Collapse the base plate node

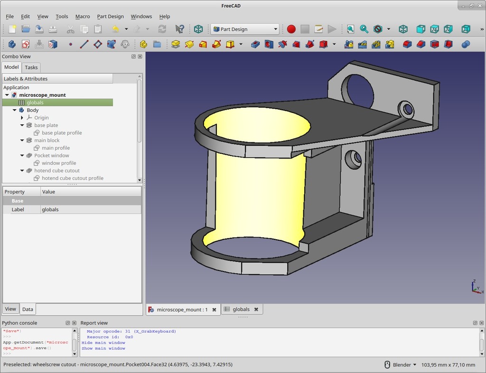(x=22, y=125)
